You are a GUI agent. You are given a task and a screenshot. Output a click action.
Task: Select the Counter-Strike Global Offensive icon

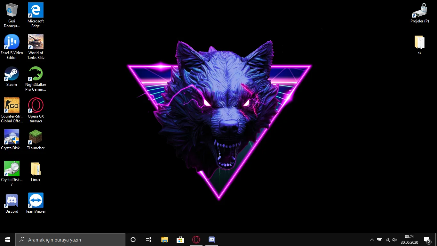click(x=12, y=111)
